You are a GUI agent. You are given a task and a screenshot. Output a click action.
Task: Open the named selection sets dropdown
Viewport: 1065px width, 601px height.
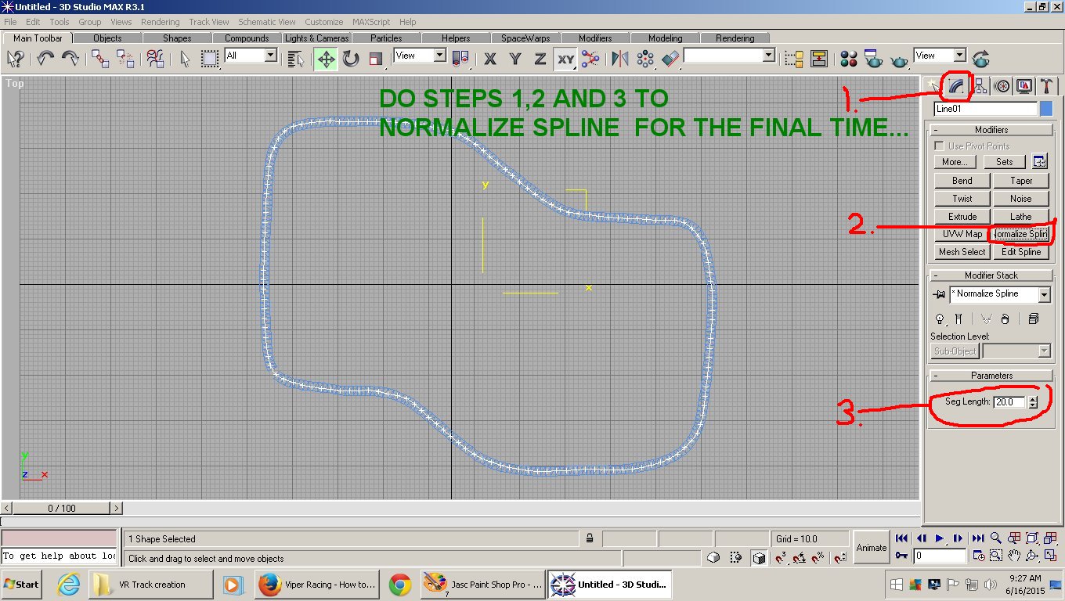tap(769, 56)
